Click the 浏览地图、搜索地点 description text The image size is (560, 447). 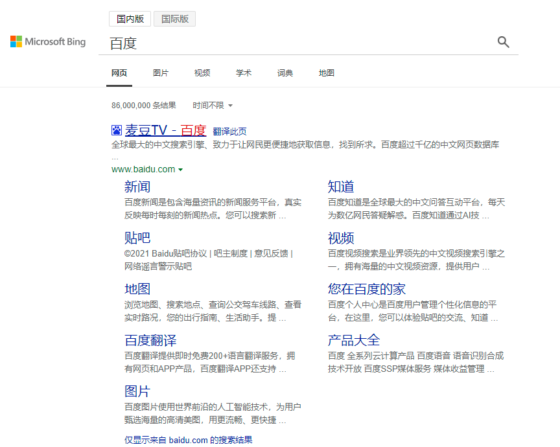pyautogui.click(x=213, y=311)
